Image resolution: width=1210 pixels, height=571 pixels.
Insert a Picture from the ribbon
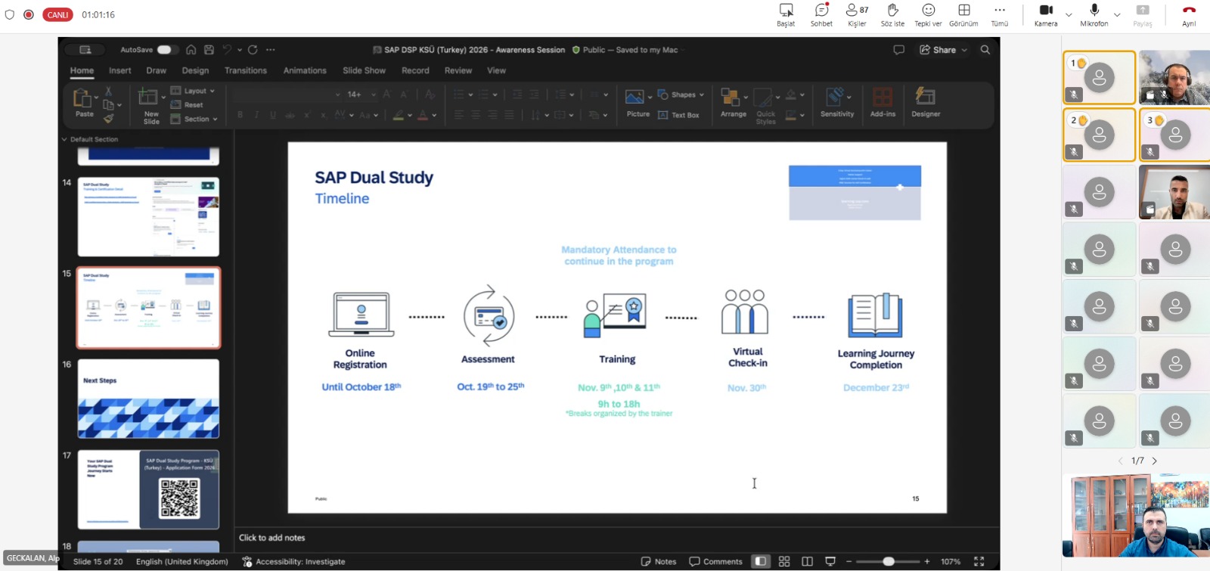[x=638, y=103]
